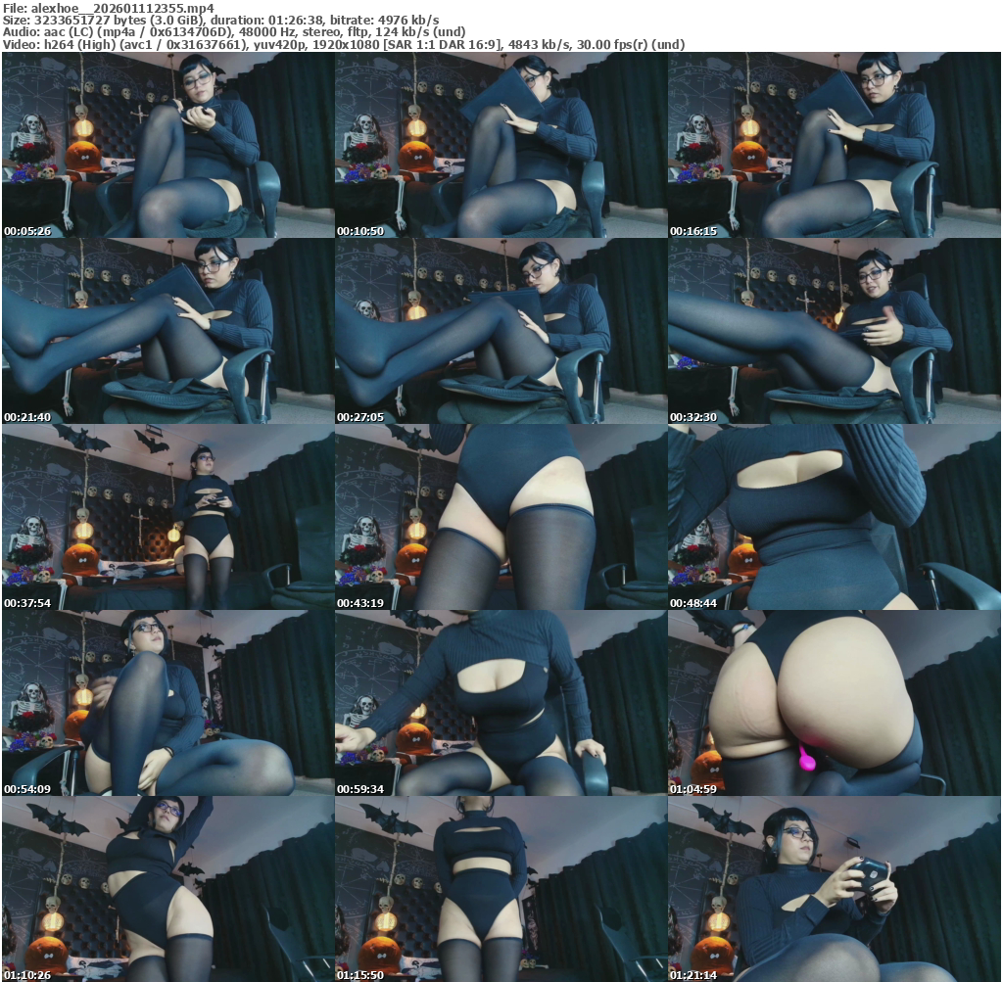Select the thumbnail stamped 00:05:26

pos(167,145)
